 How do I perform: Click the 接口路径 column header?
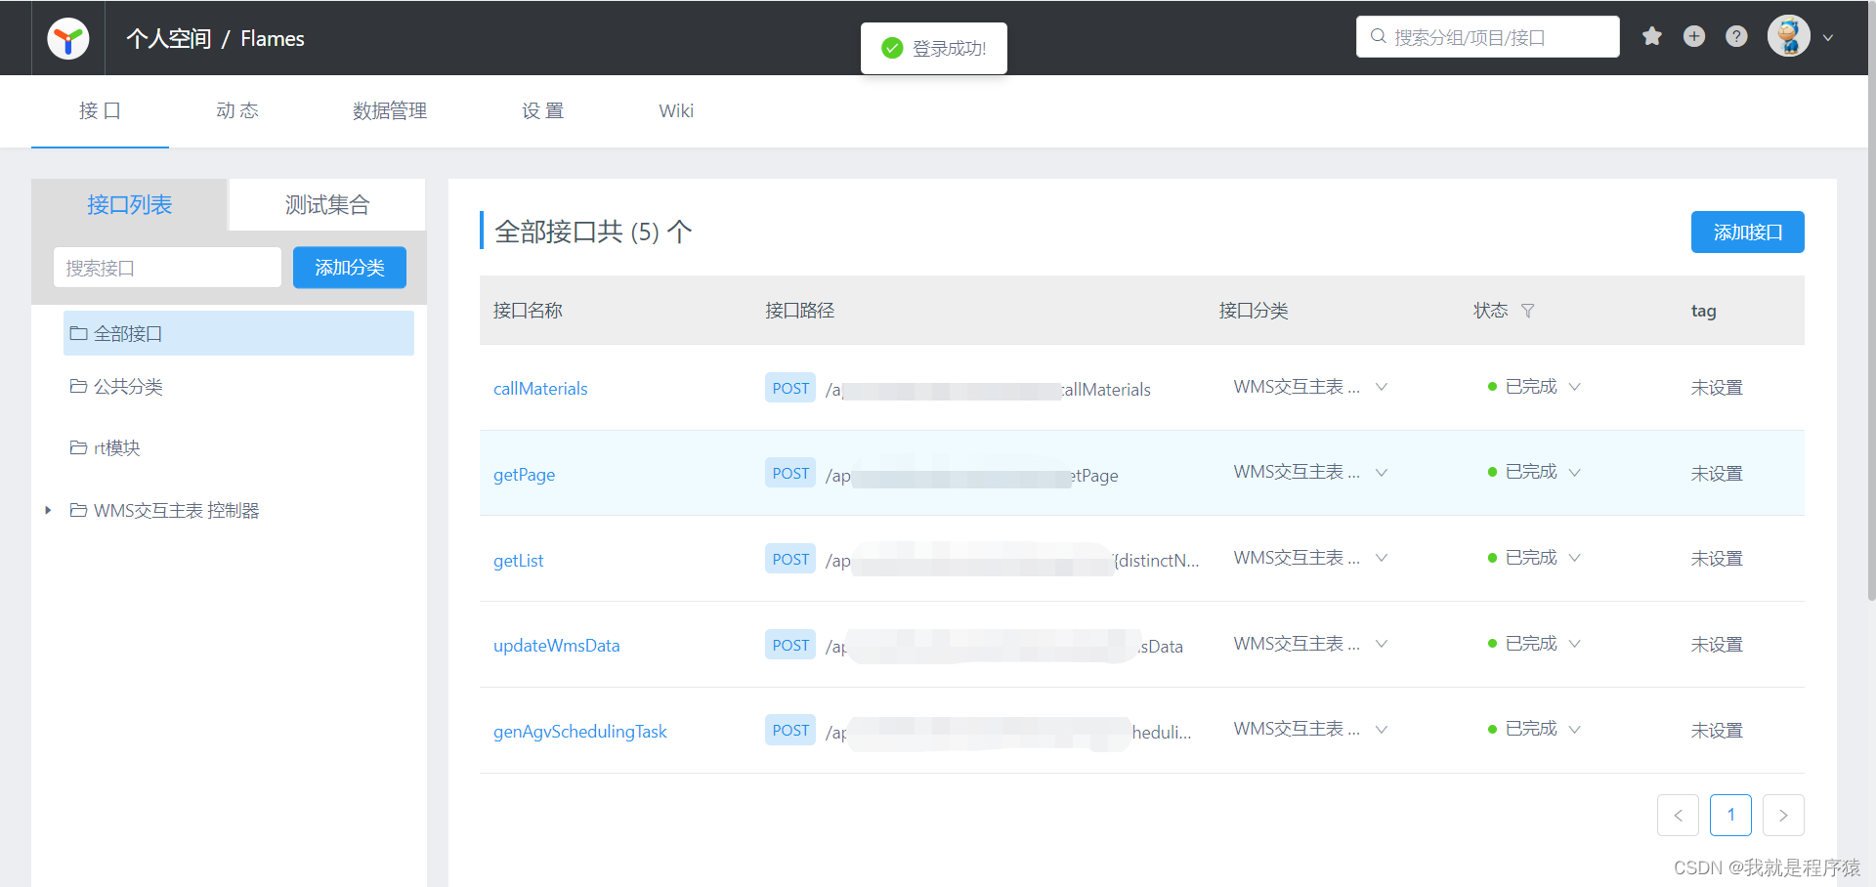(799, 311)
